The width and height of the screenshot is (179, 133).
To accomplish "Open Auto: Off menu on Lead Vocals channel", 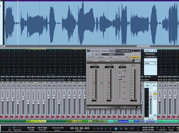I will [151, 119].
